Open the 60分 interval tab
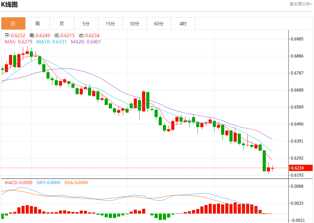Screen dimensions: 314x223 click(x=159, y=24)
